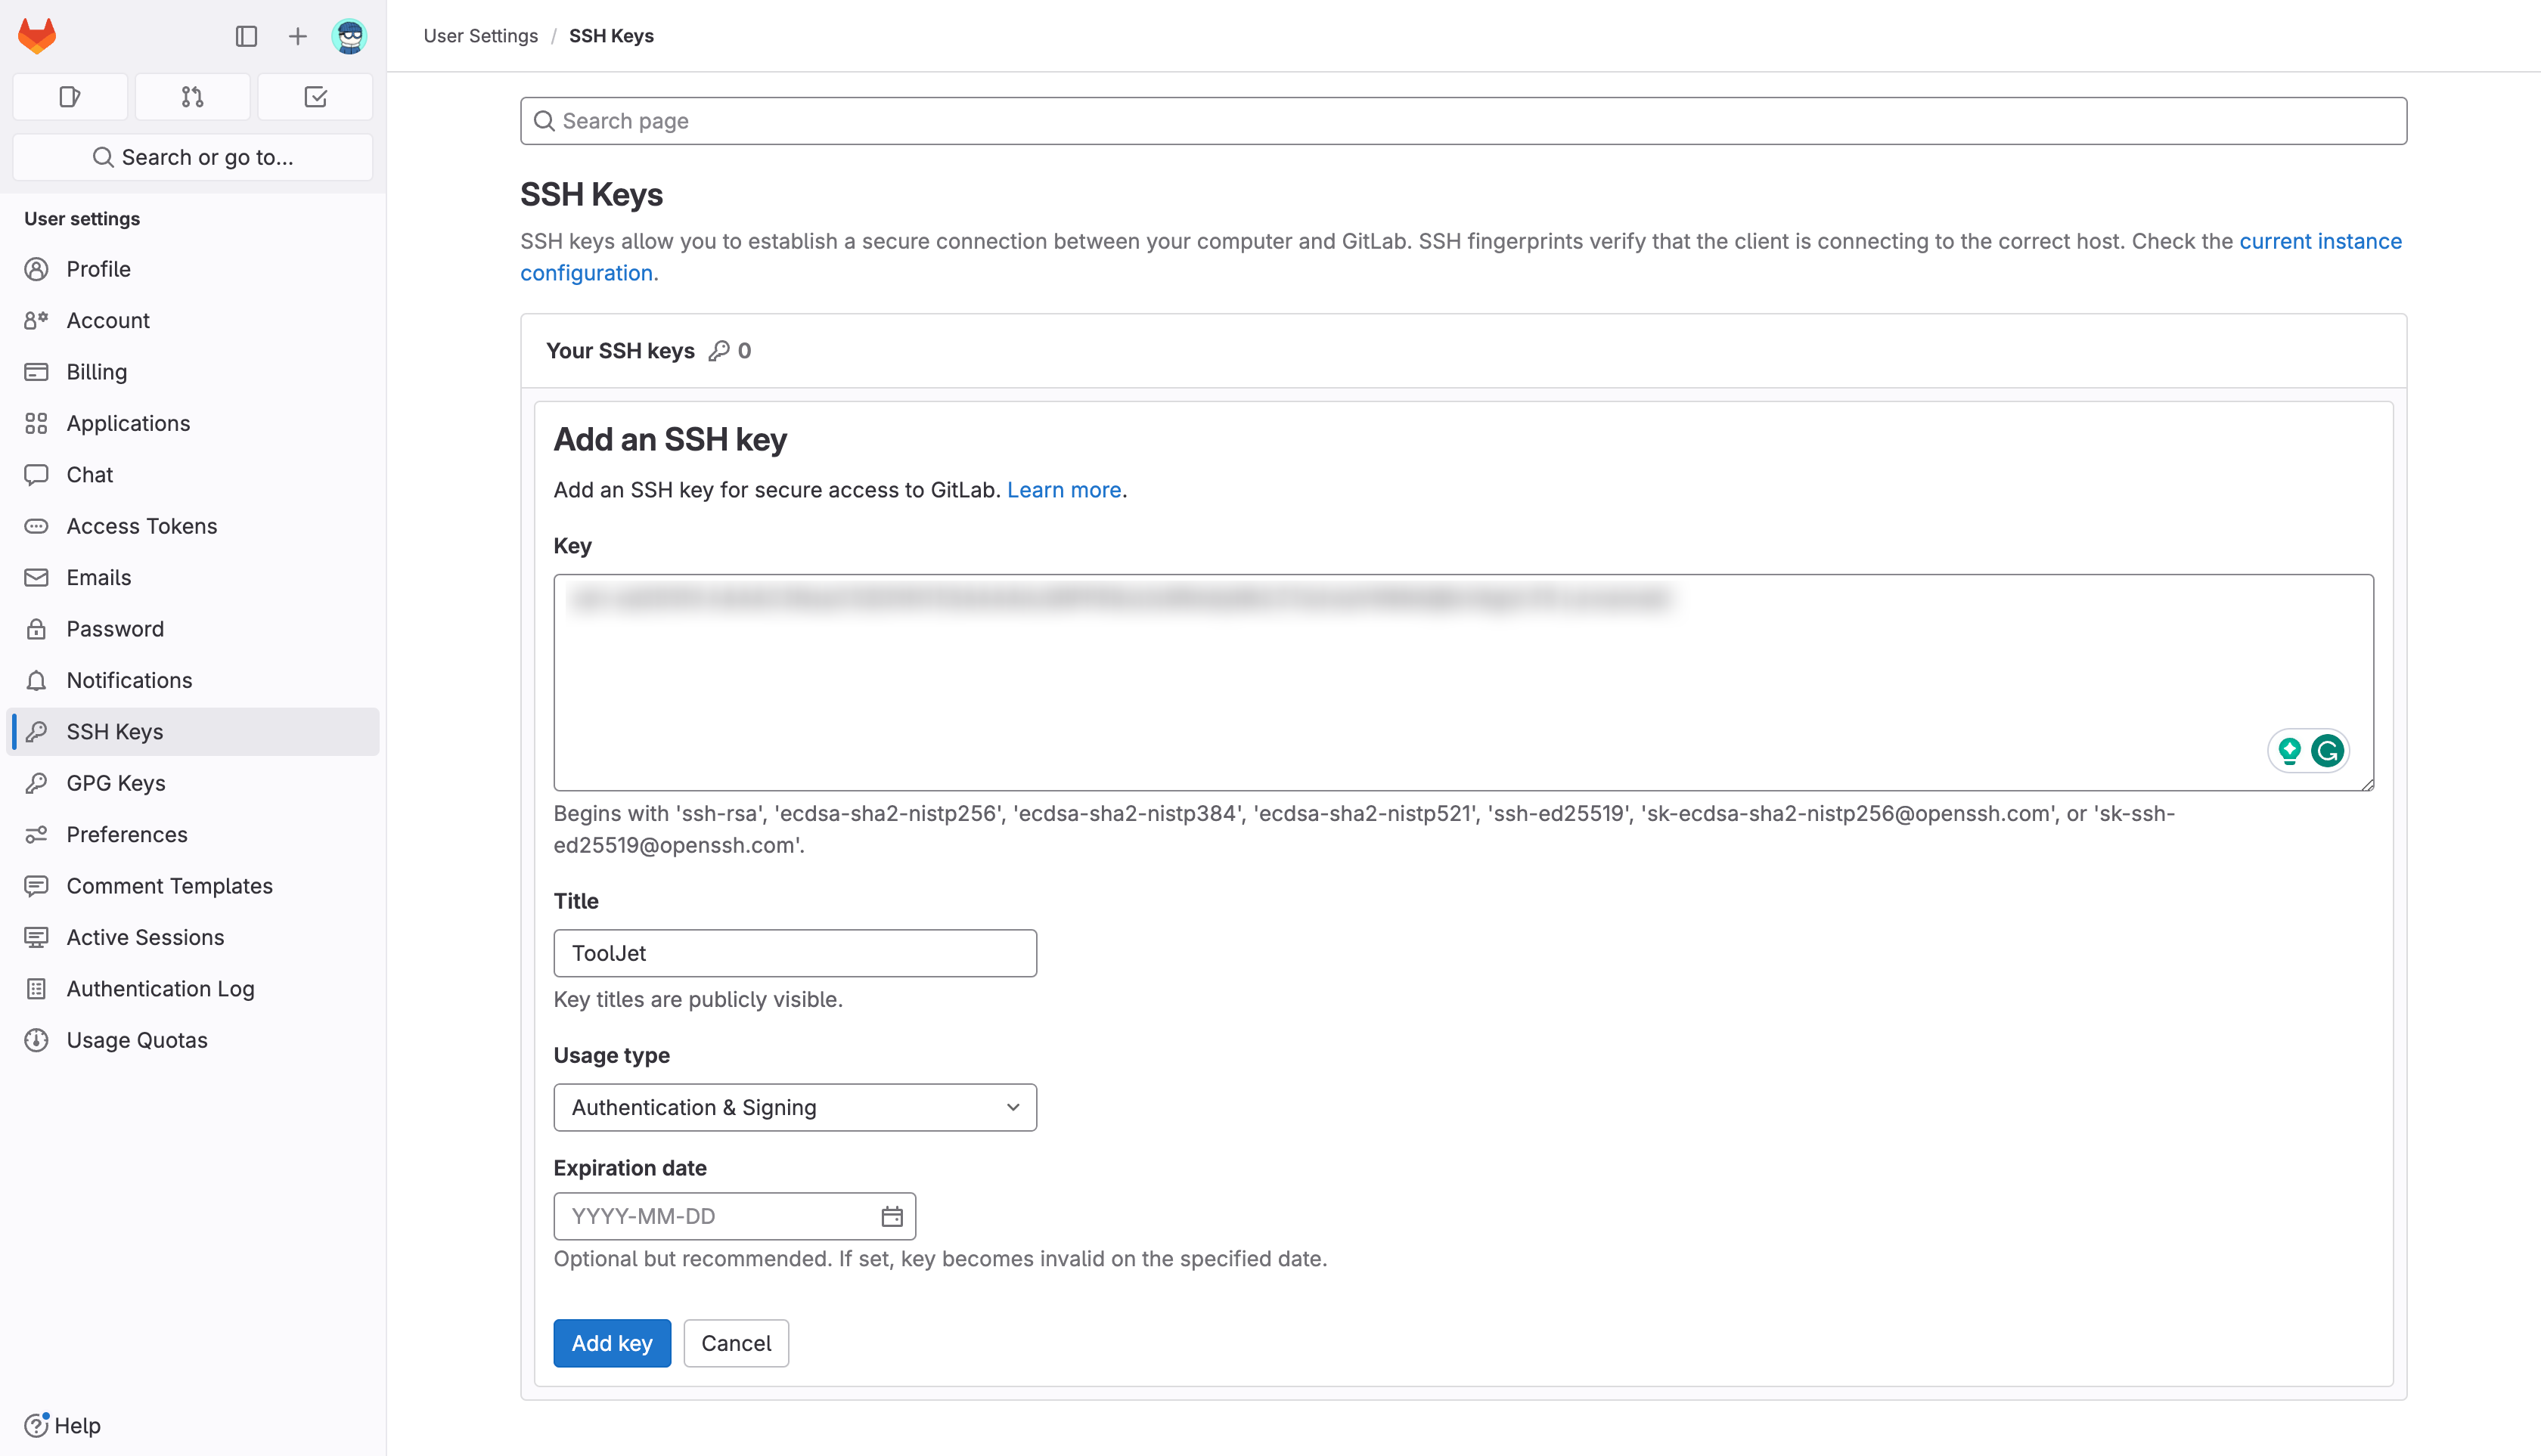Go to Access Tokens settings

141,526
